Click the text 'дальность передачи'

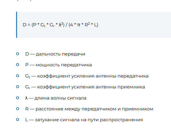pos(60,54)
